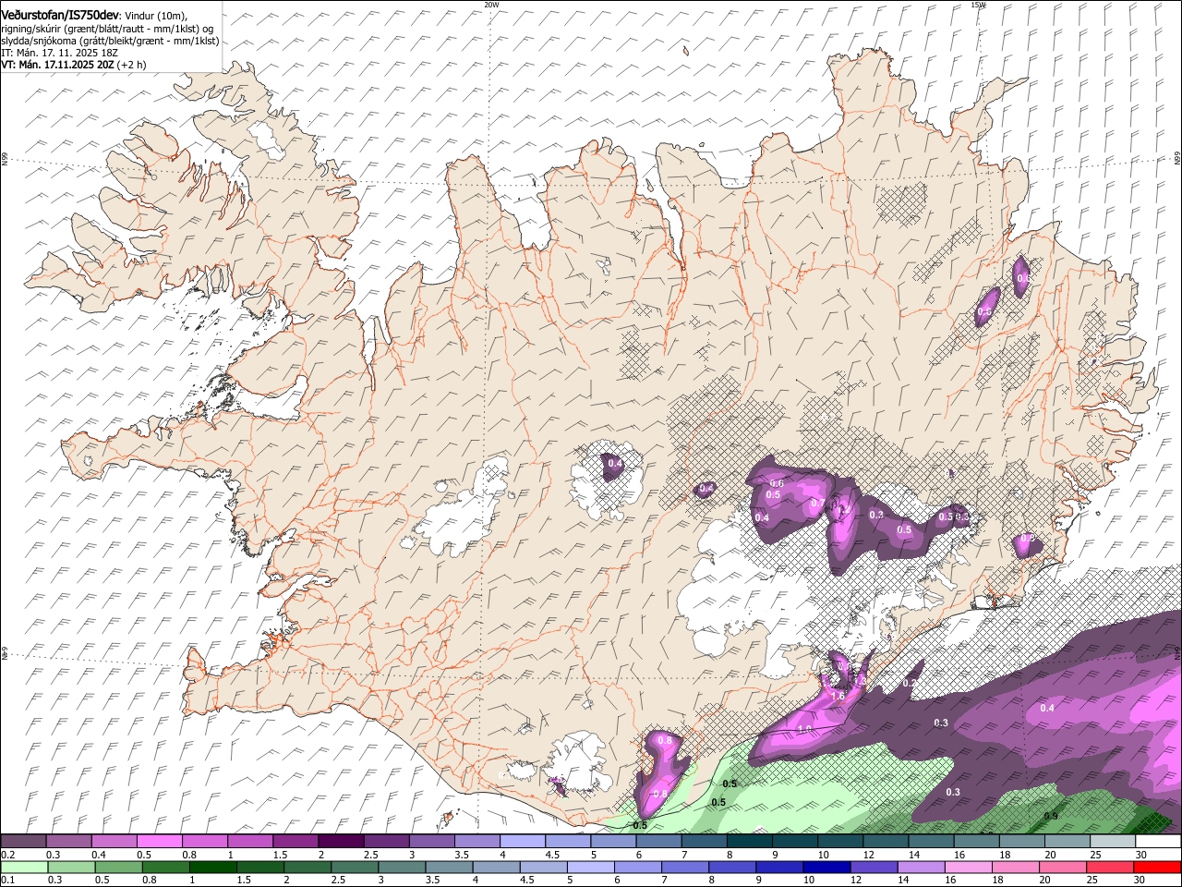Pick upper legend swatch for 2.5–3

click(386, 842)
